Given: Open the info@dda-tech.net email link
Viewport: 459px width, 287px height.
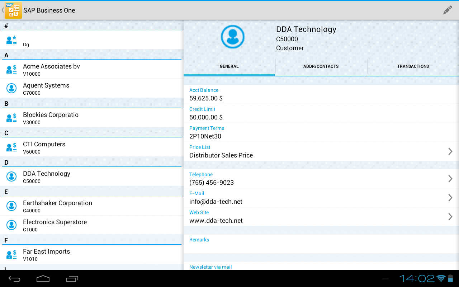Looking at the screenshot, I should 216,201.
